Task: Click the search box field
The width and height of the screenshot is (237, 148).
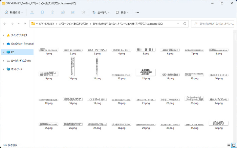Action: 213,24
